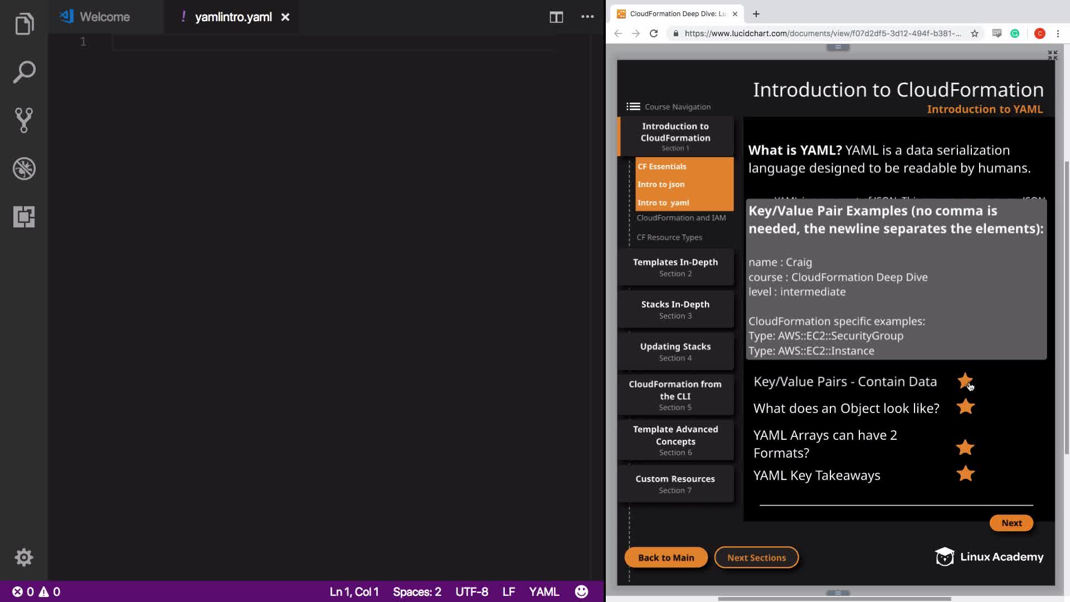Click the Back to Main button
The width and height of the screenshot is (1070, 602).
pyautogui.click(x=665, y=557)
